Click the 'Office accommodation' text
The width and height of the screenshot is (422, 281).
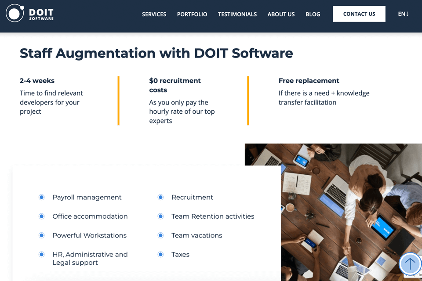(x=90, y=216)
